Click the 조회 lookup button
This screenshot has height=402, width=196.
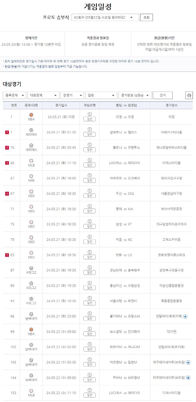146,17
